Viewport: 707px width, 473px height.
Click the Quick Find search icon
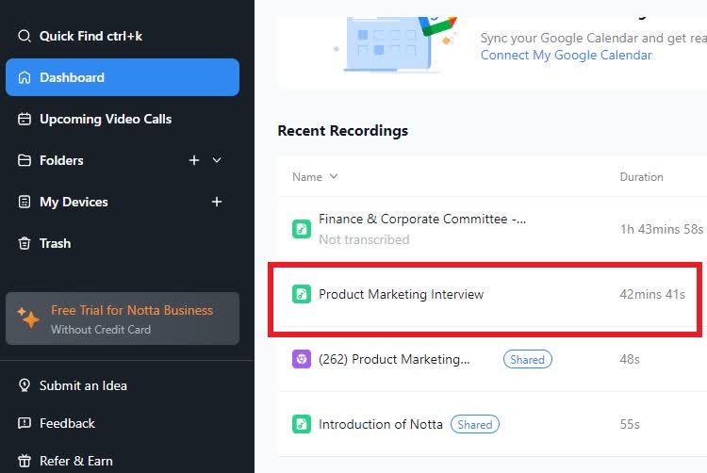point(25,36)
